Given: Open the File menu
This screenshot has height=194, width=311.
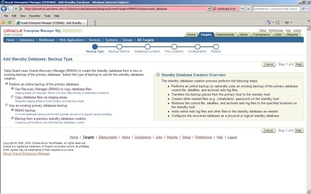Looking at the screenshot, I should pyautogui.click(x=6, y=16).
